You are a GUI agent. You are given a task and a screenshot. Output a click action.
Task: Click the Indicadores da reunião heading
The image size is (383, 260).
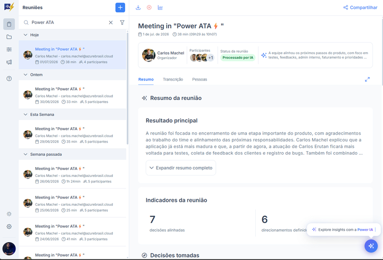coord(177,200)
